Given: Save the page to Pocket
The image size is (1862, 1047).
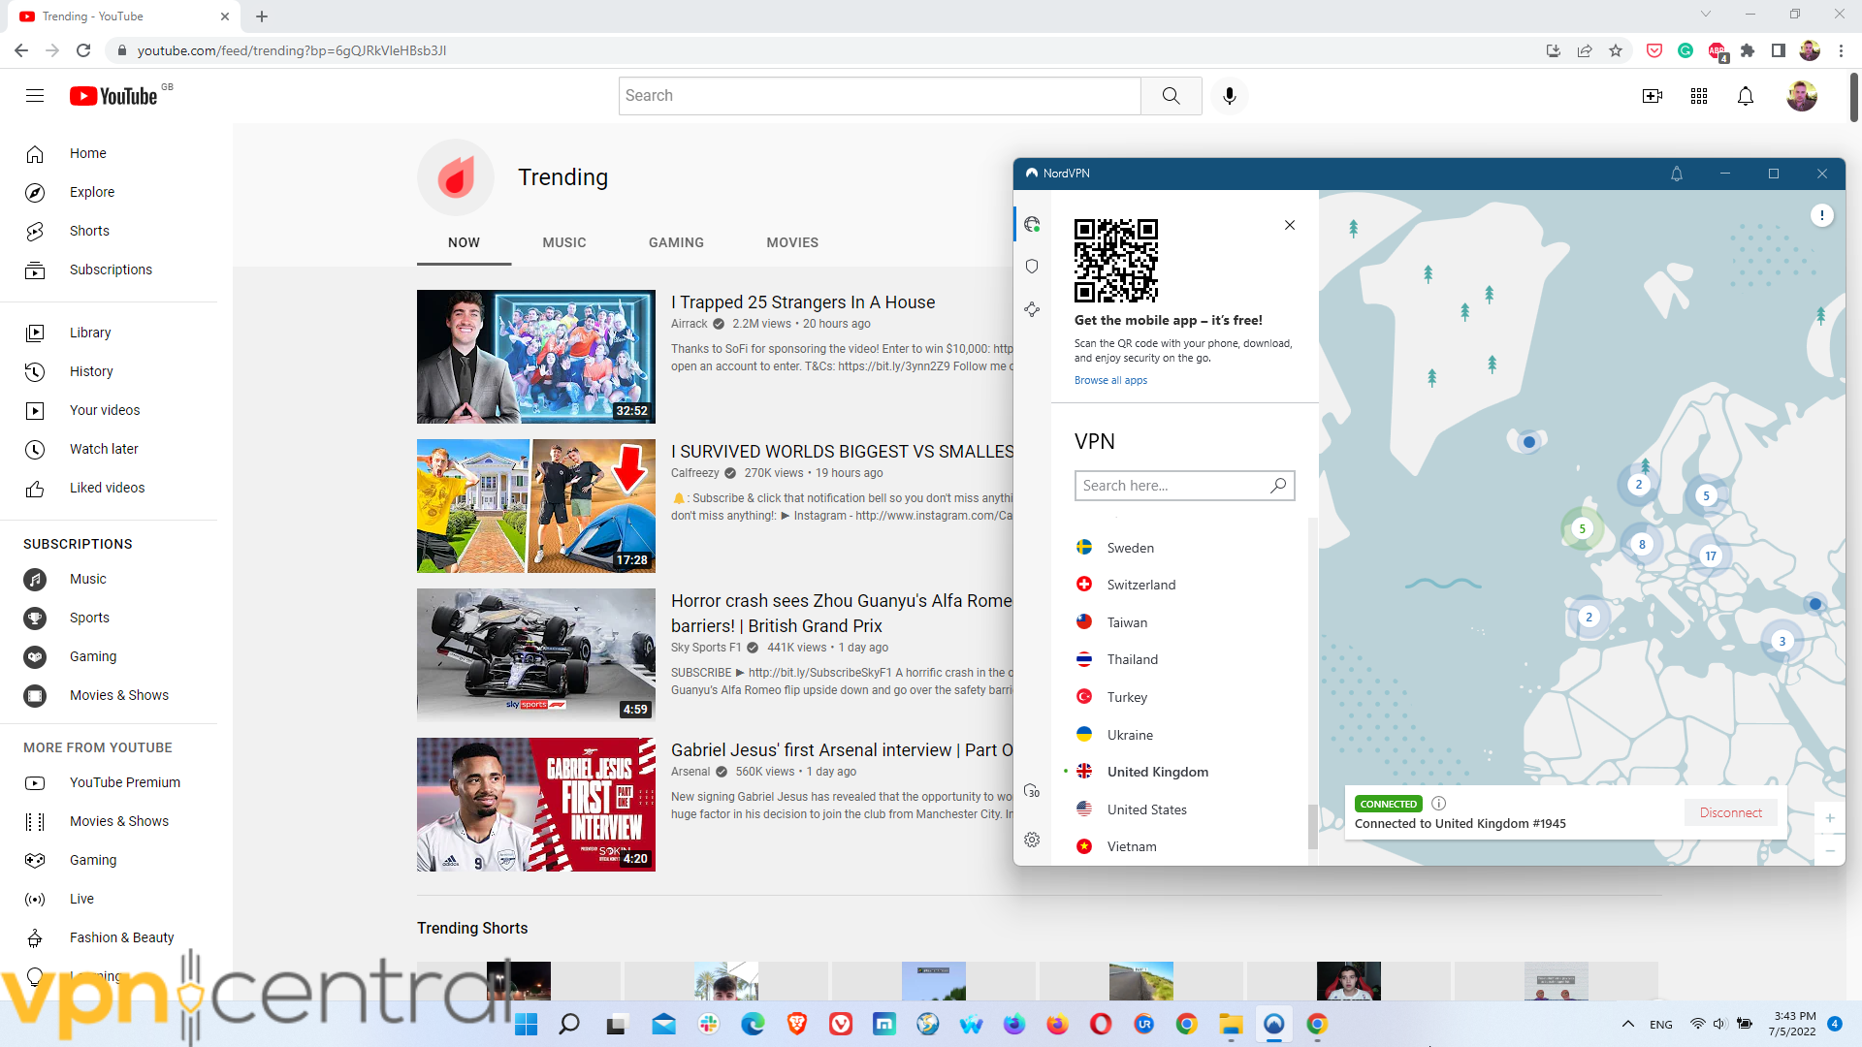Looking at the screenshot, I should click(x=1653, y=50).
